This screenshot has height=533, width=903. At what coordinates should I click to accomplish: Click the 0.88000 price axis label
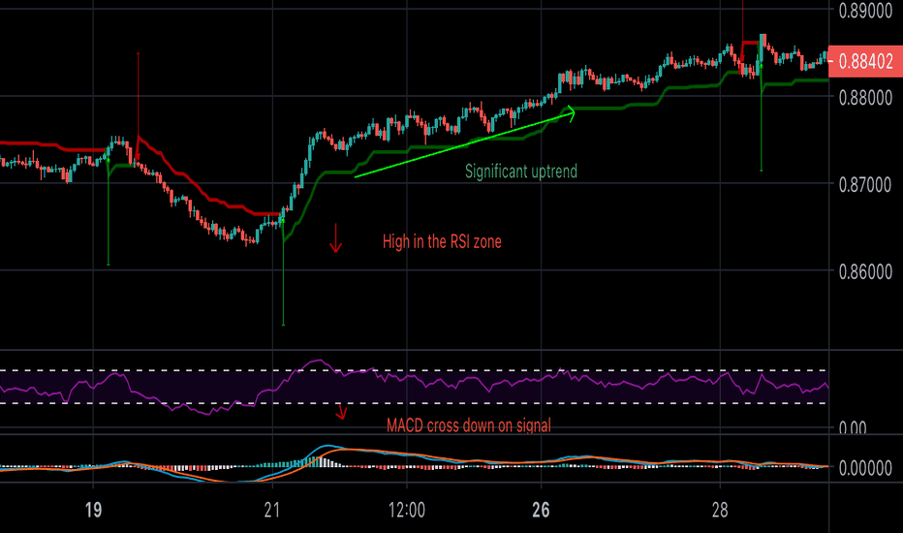tap(865, 97)
